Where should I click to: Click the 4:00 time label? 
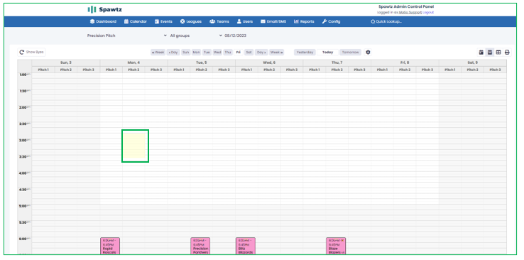click(x=25, y=173)
